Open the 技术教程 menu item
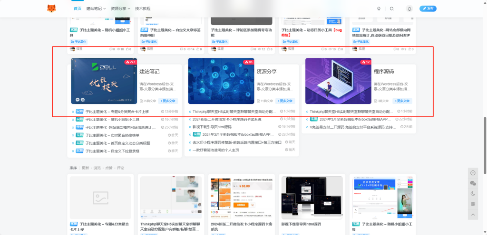The height and width of the screenshot is (235, 487). (143, 9)
